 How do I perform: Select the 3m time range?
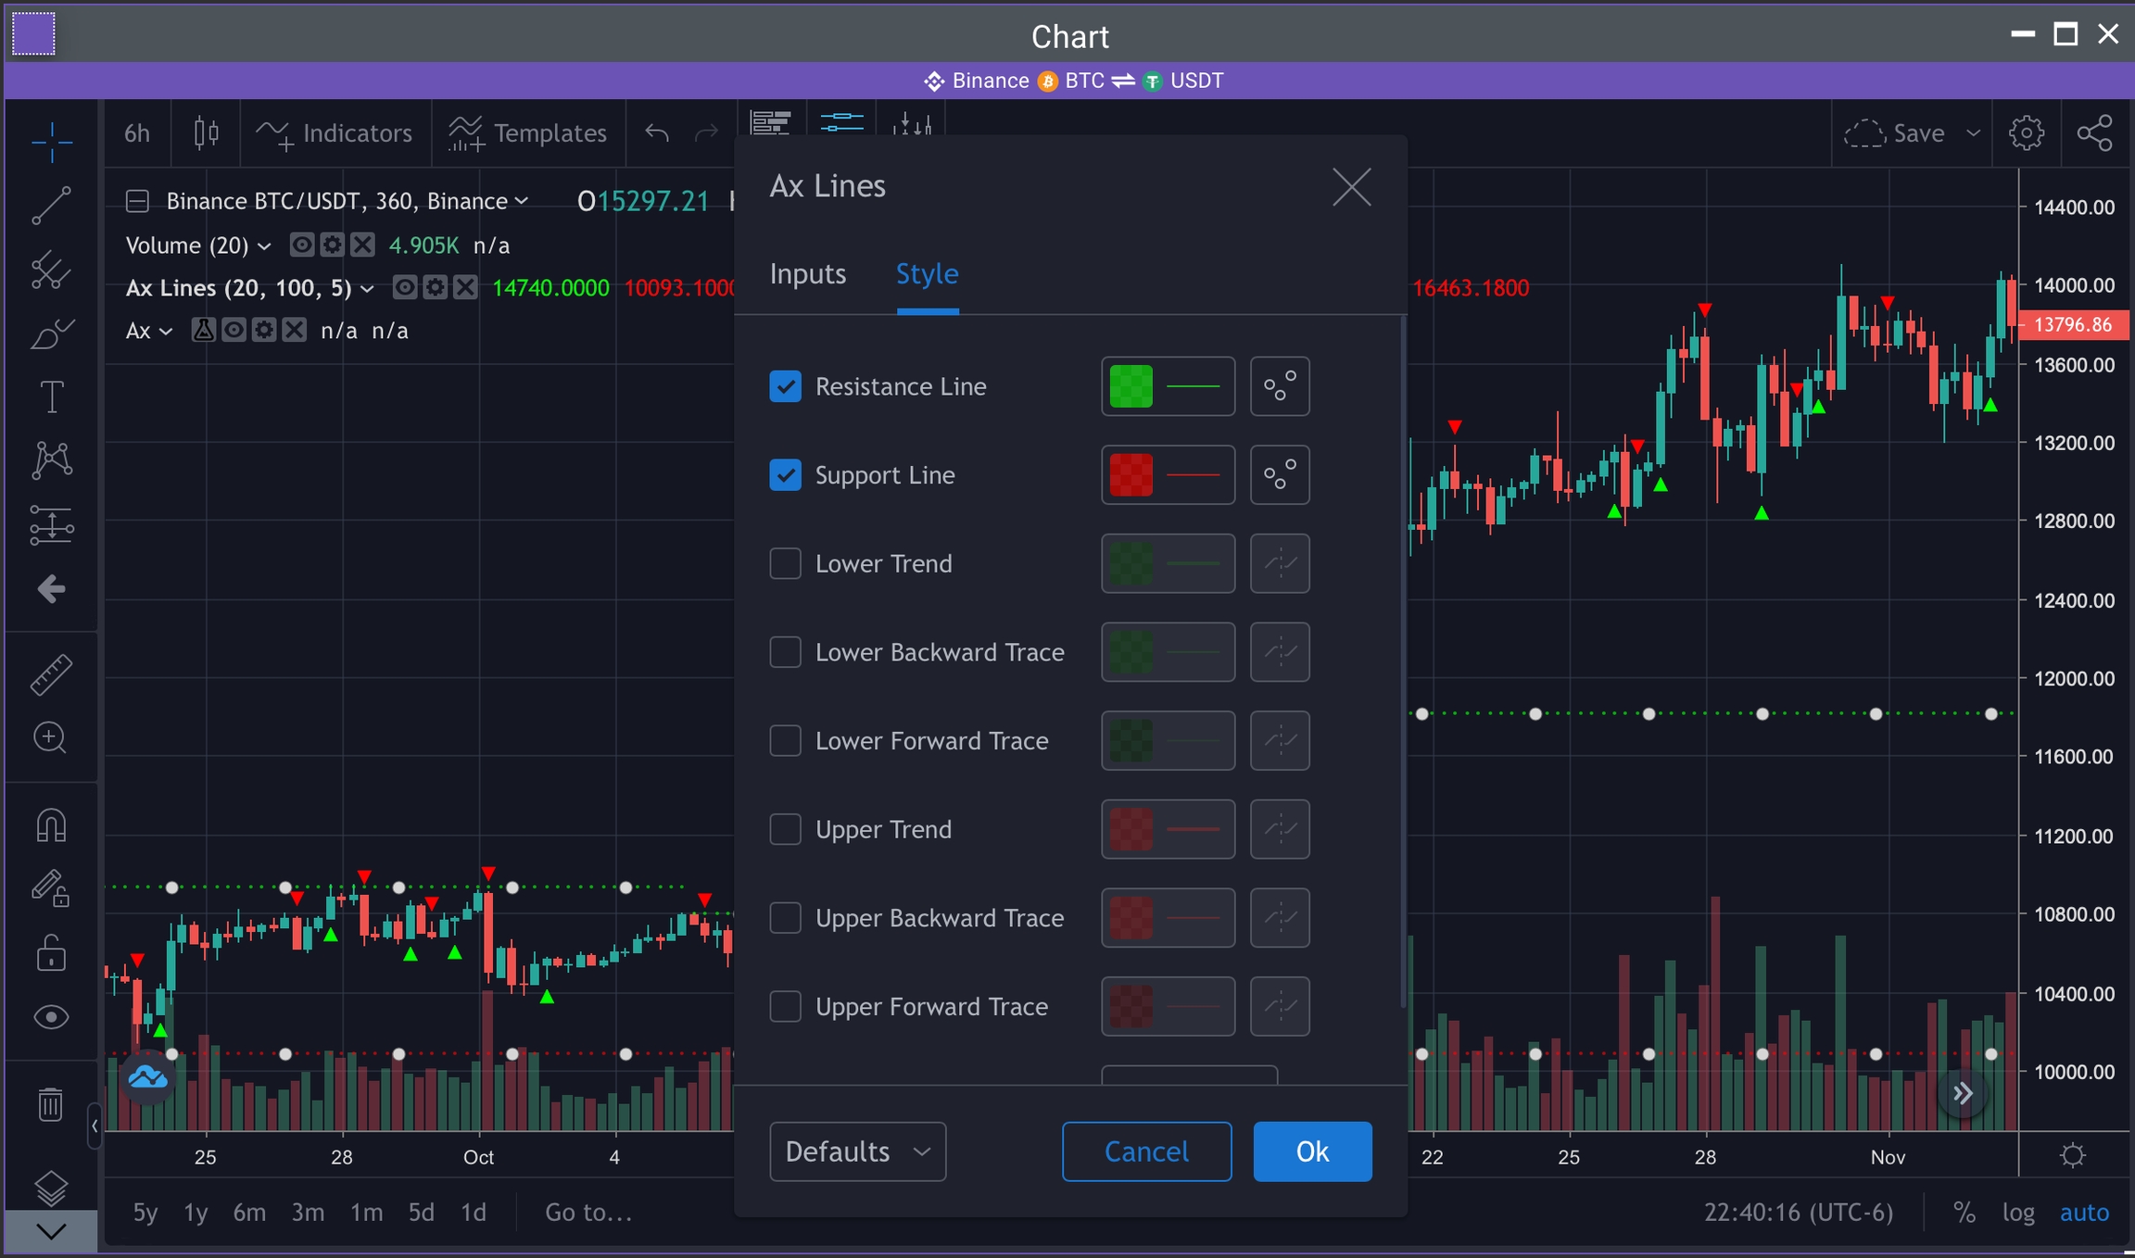click(x=308, y=1213)
